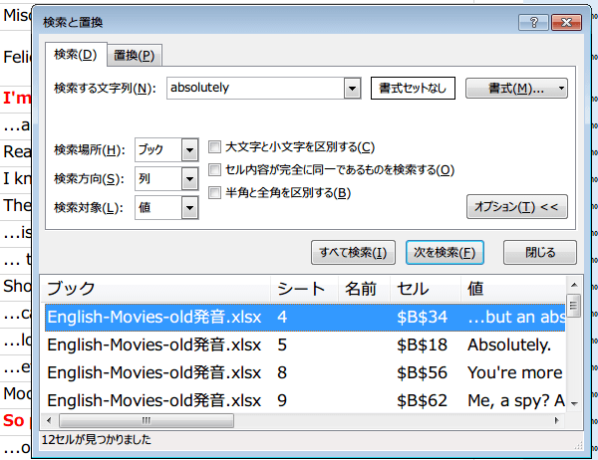Open the 検索対象 dropdown showing 値

click(166, 208)
